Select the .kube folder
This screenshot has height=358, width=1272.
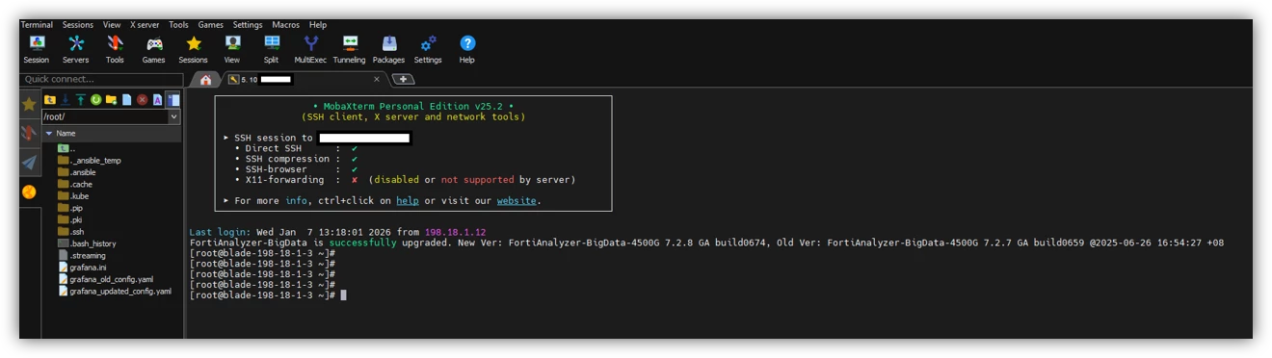(73, 195)
